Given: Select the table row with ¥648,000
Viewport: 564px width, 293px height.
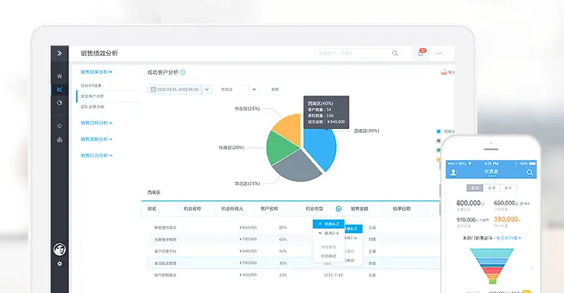Looking at the screenshot, I should [294, 251].
